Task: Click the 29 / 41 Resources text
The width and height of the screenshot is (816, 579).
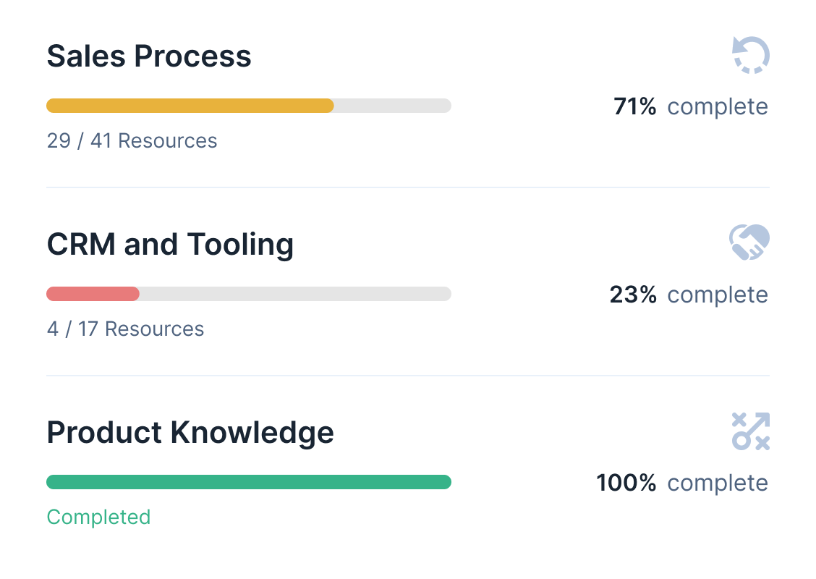Action: coord(132,140)
